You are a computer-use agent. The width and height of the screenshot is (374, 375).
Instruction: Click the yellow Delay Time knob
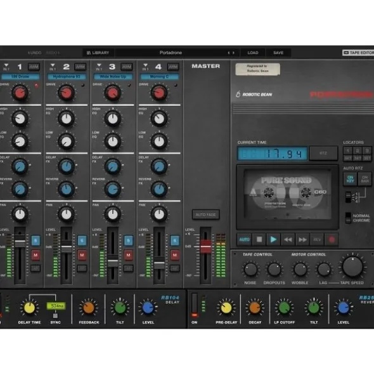coord(29,308)
